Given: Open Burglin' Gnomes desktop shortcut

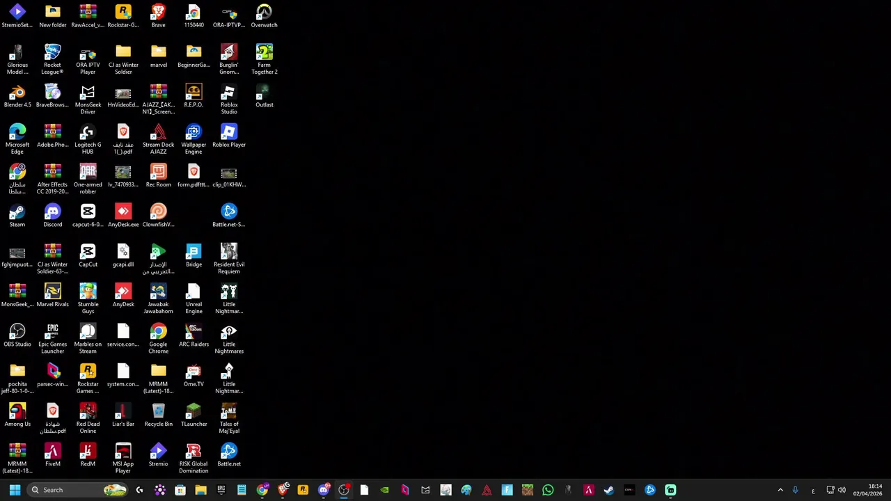Looking at the screenshot, I should pyautogui.click(x=229, y=59).
